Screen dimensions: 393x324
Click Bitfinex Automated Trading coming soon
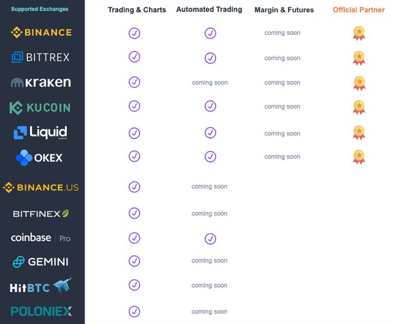209,214
